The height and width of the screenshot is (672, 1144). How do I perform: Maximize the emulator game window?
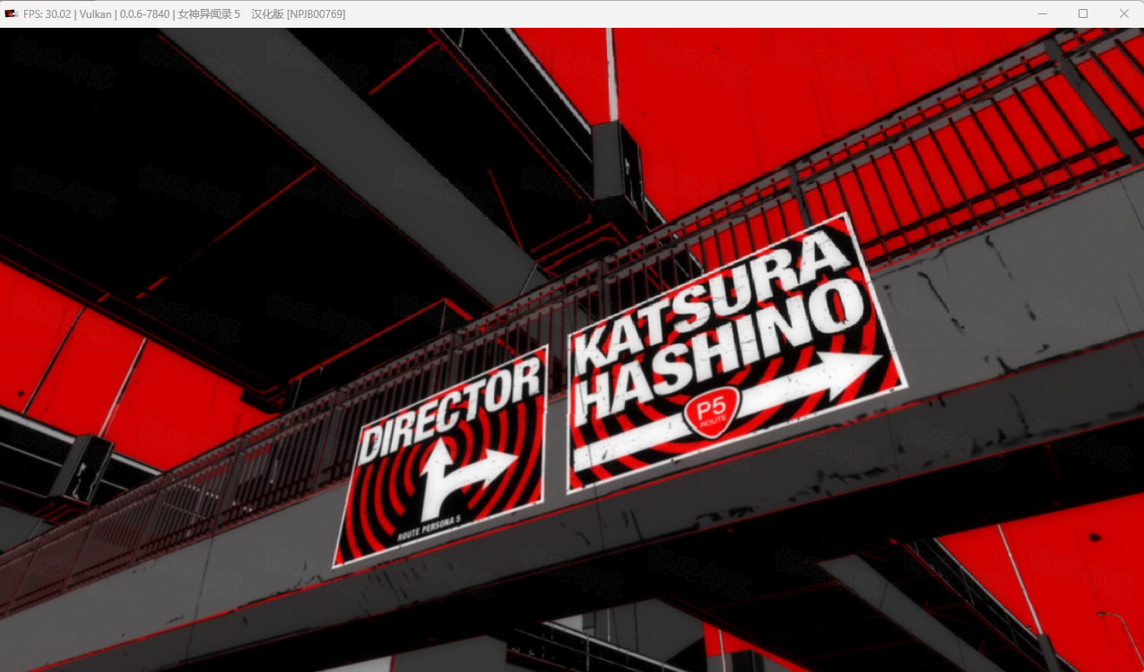coord(1083,13)
